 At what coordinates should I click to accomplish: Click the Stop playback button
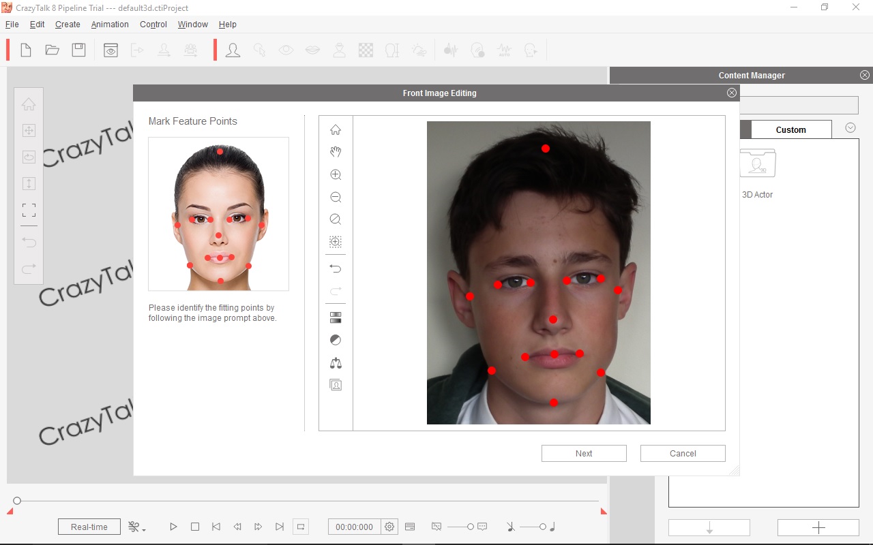(x=195, y=527)
